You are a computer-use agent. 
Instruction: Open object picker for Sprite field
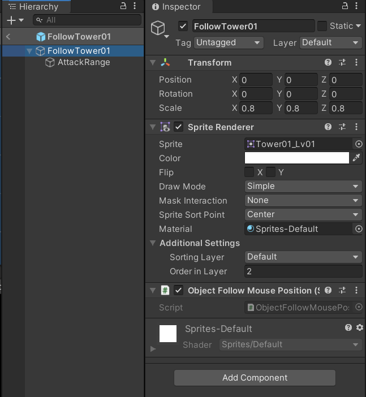click(358, 144)
